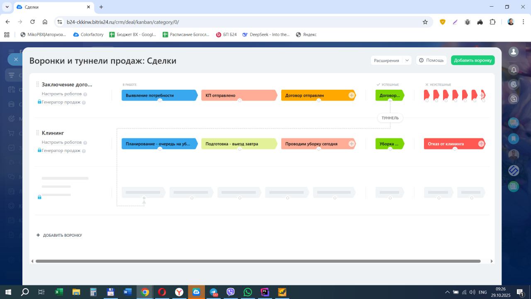Select the Выявление потребности stage
The image size is (531, 299).
160,95
